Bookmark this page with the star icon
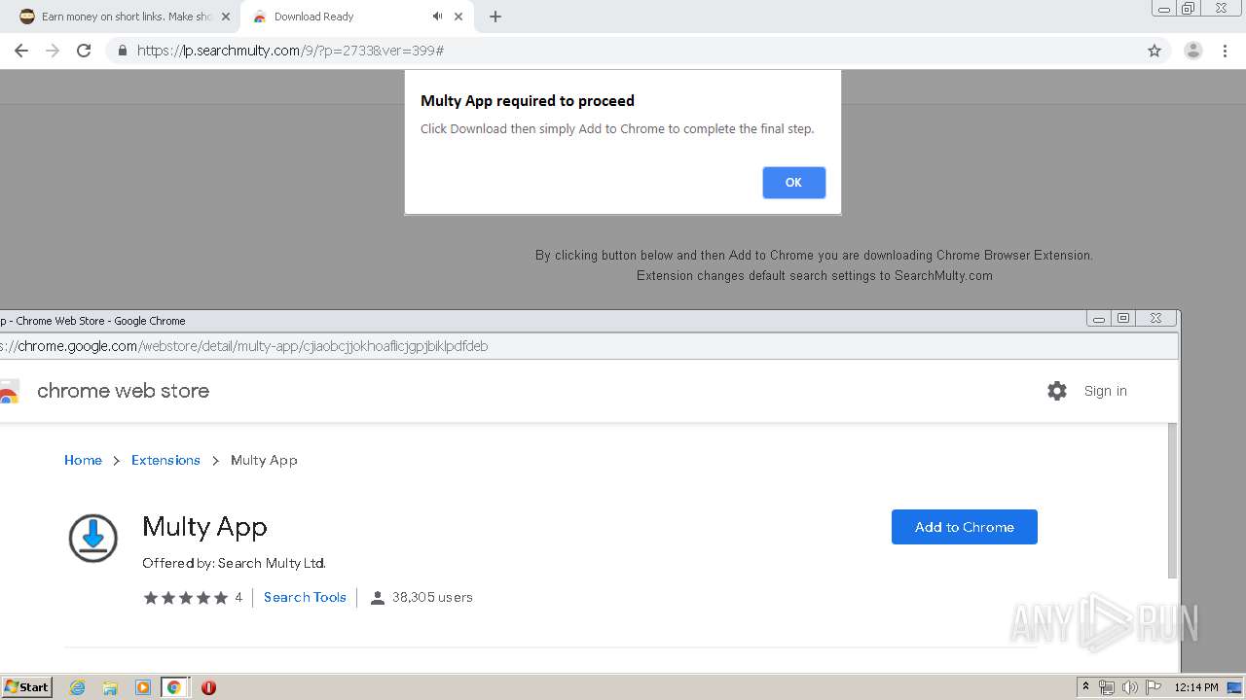Image resolution: width=1246 pixels, height=700 pixels. coord(1154,51)
